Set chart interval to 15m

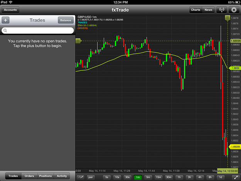tap(158, 177)
